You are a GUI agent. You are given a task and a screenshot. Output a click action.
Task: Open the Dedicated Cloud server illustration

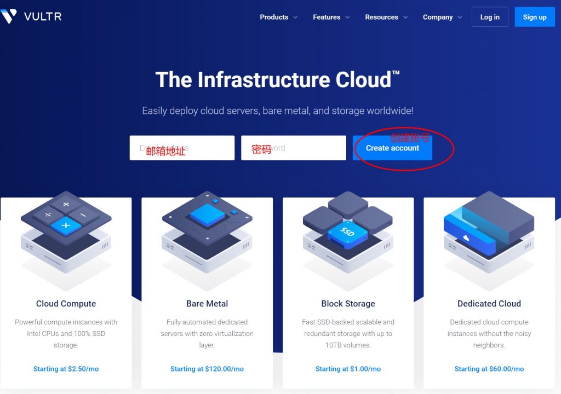[x=489, y=240]
